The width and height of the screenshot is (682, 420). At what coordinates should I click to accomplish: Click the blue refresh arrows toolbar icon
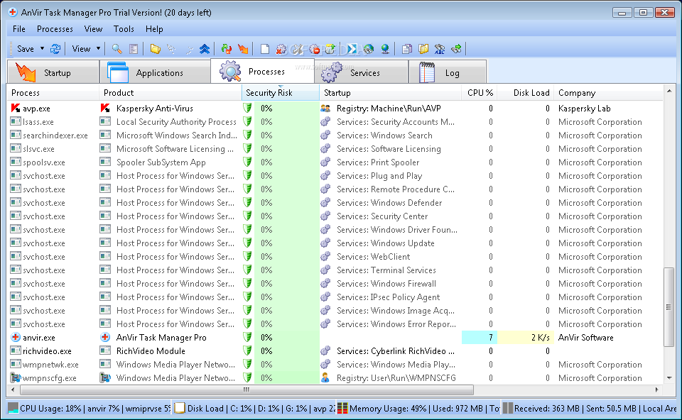[55, 49]
